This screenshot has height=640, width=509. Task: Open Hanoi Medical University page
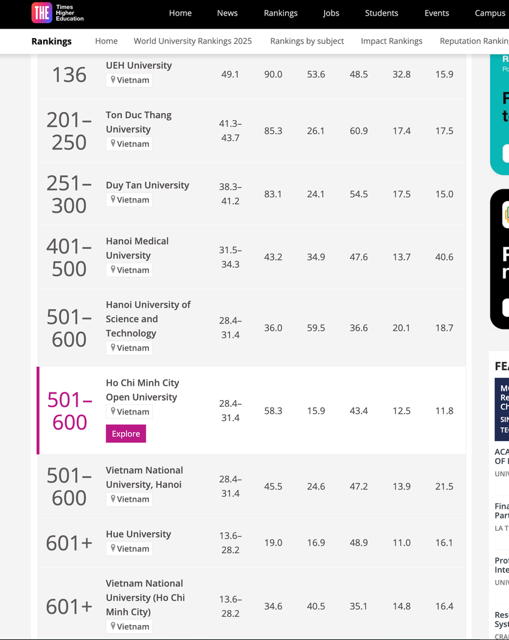138,248
